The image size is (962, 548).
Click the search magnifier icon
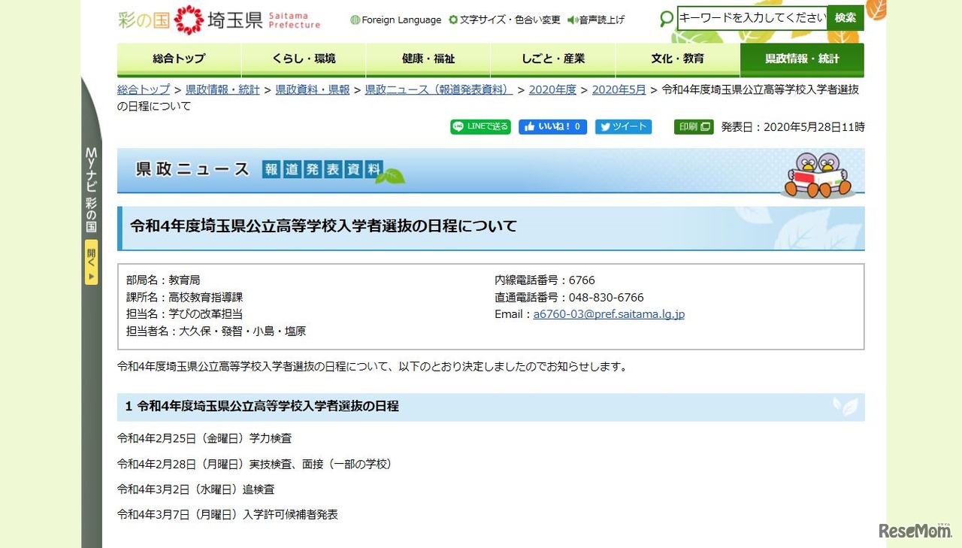click(x=664, y=17)
